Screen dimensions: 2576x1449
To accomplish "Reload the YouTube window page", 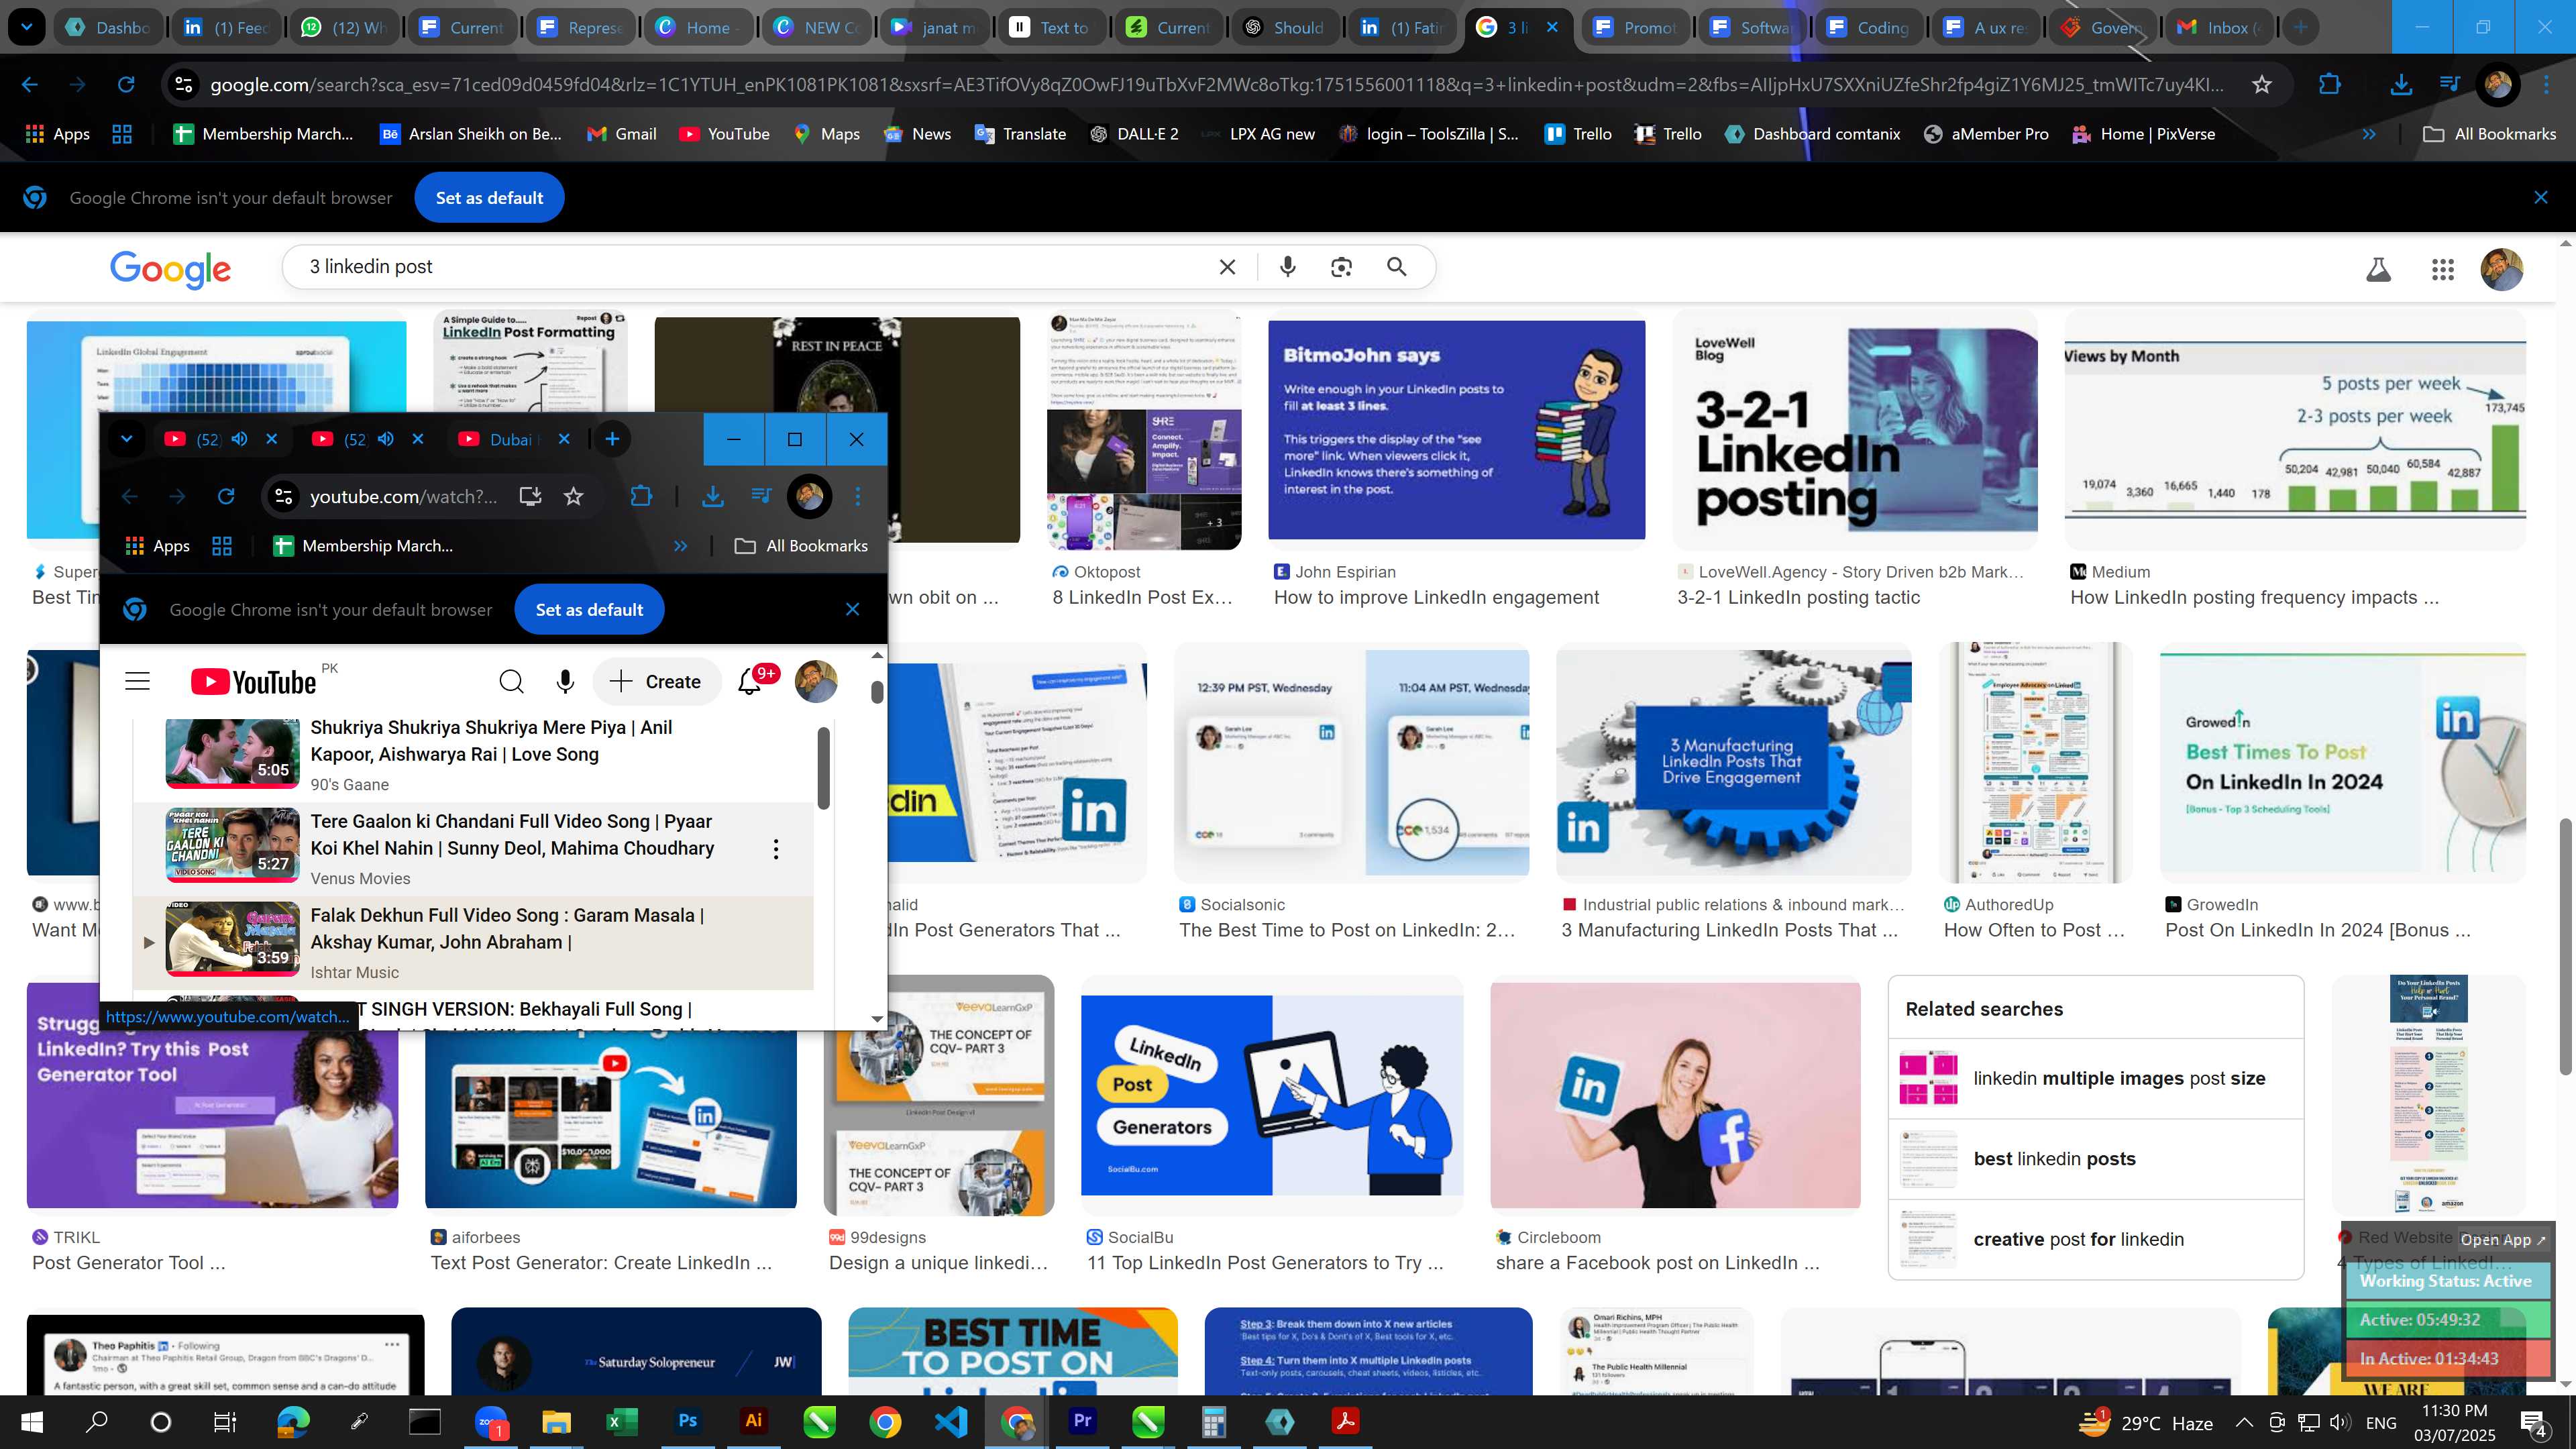I will (x=226, y=496).
